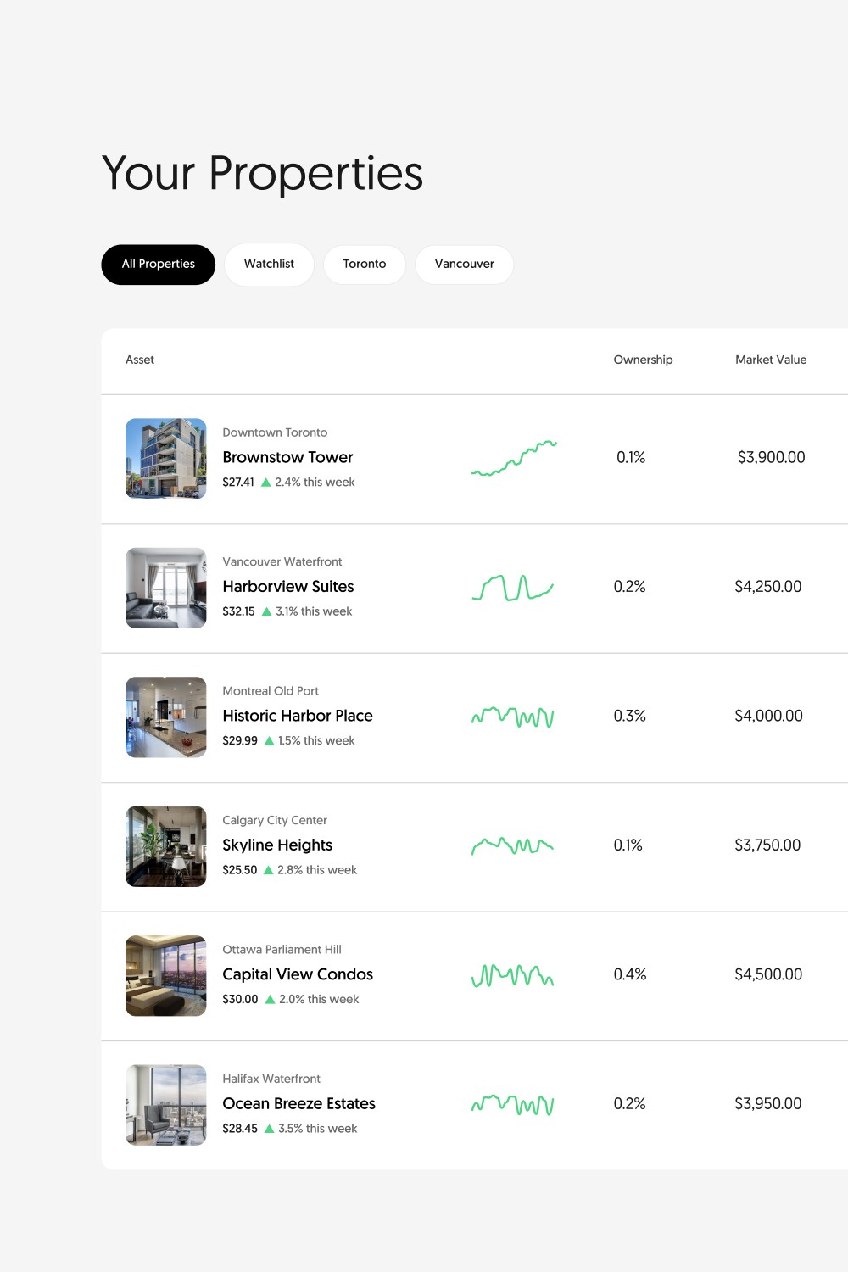Screen dimensions: 848x1272
Task: Click the Montreal Old Port location label
Action: (271, 691)
